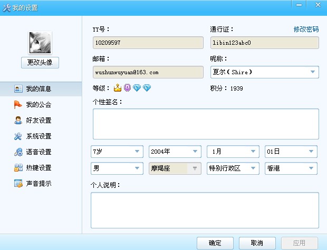Screen dimensions: 327x250
Task: Click the gold crown level icon
Action: tap(118, 88)
